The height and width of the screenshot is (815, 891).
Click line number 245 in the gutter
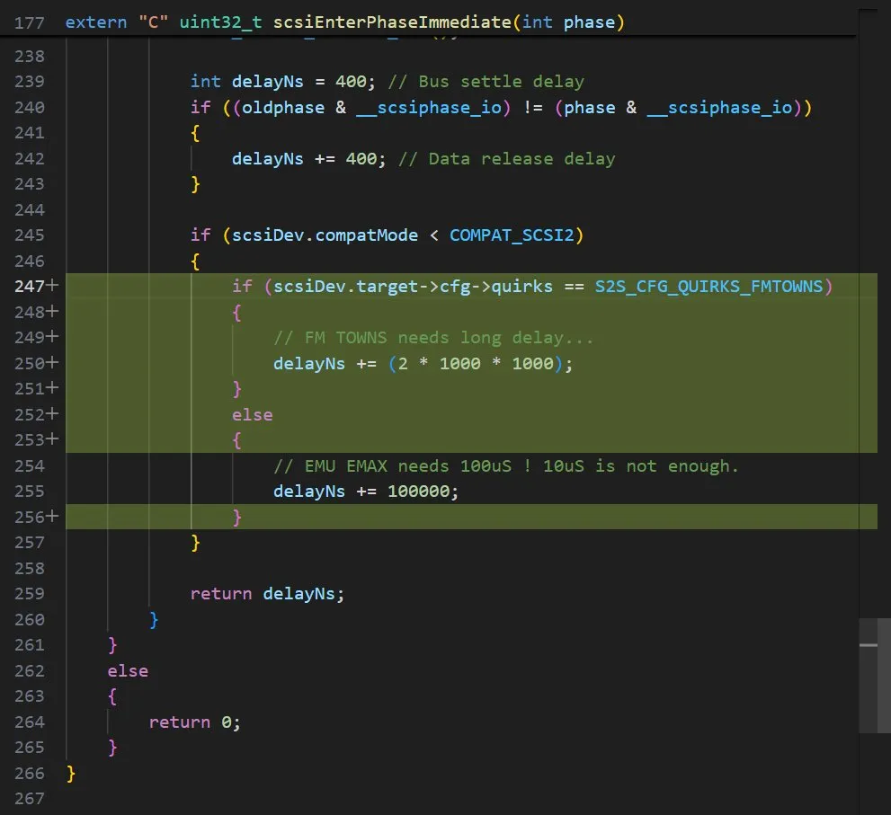click(x=30, y=235)
